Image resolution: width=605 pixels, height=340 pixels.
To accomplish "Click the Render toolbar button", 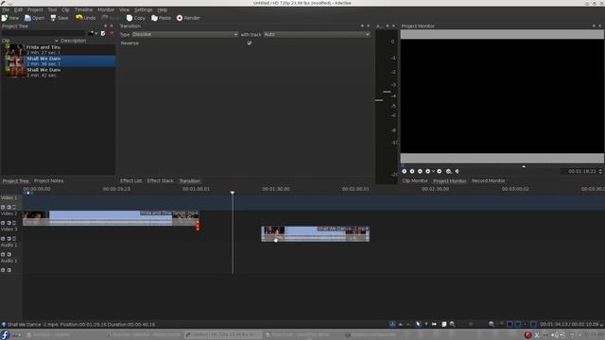I will click(188, 18).
